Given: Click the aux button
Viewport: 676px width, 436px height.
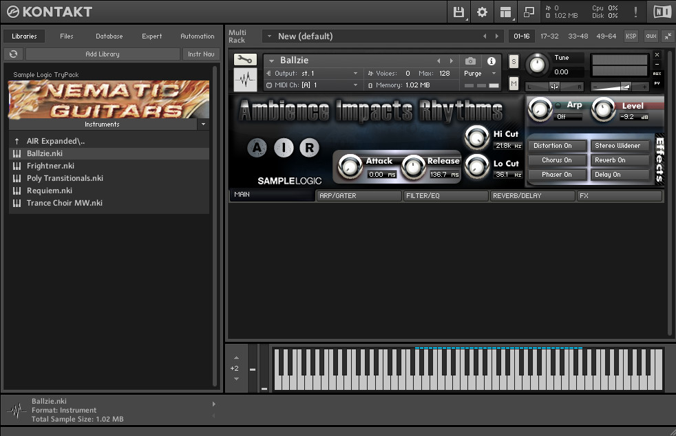Looking at the screenshot, I should [x=651, y=36].
